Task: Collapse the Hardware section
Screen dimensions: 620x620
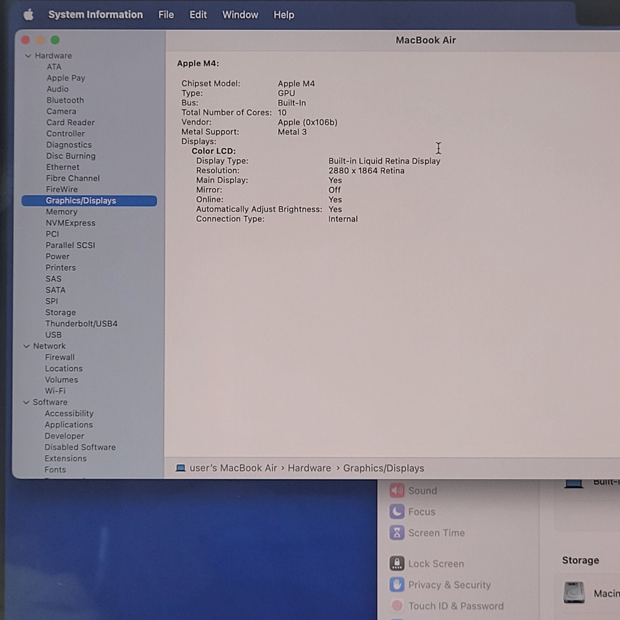Action: coord(28,56)
